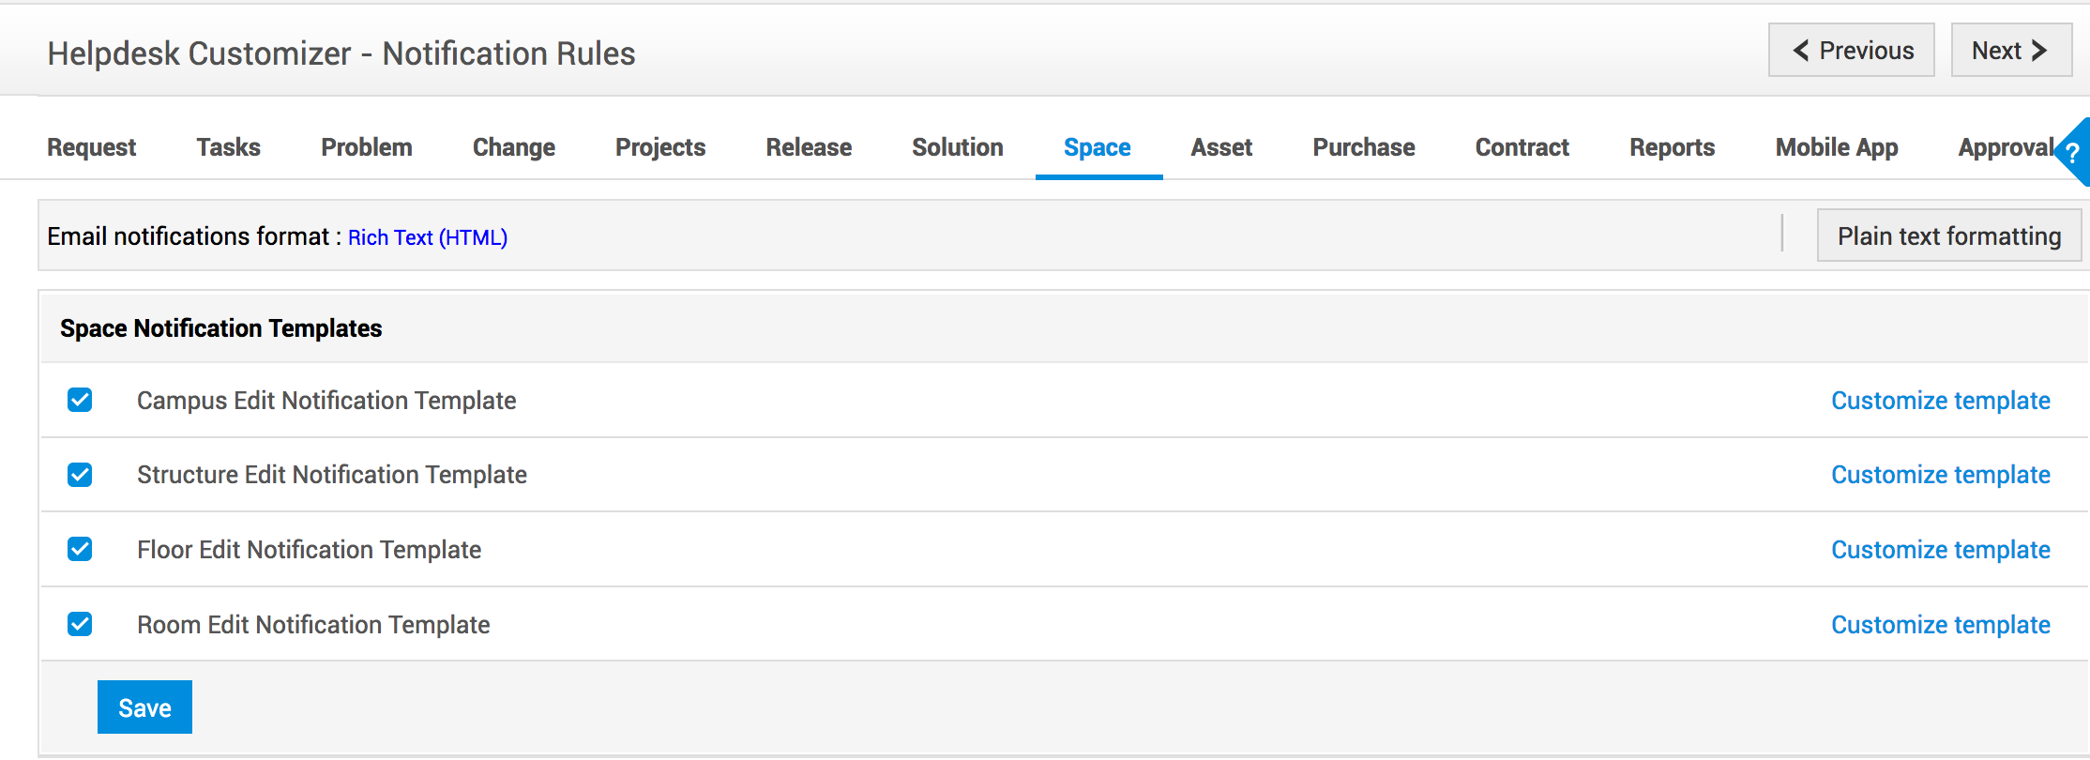This screenshot has width=2090, height=760.
Task: Go to the Mobile App tab
Action: point(1837,147)
